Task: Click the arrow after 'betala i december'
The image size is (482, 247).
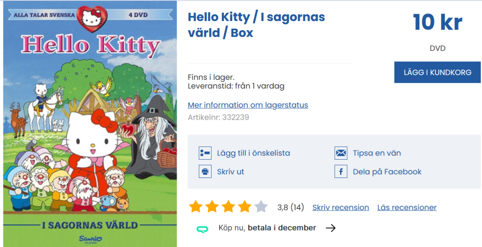Action: [x=331, y=228]
